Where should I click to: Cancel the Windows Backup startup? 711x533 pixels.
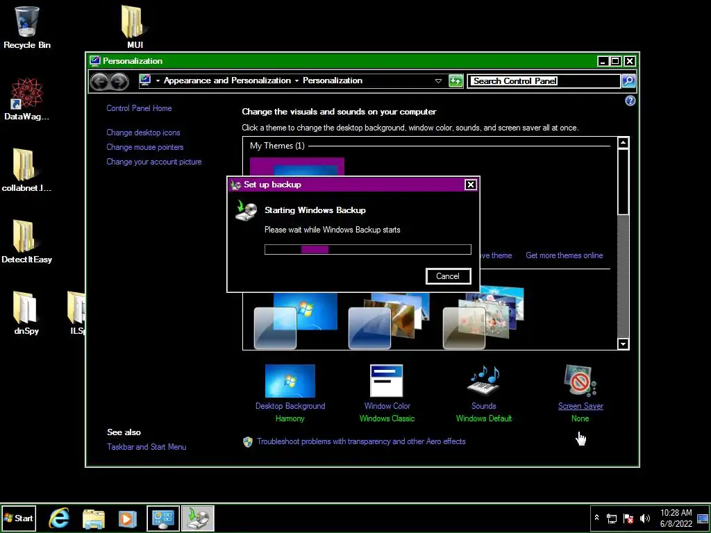tap(448, 276)
